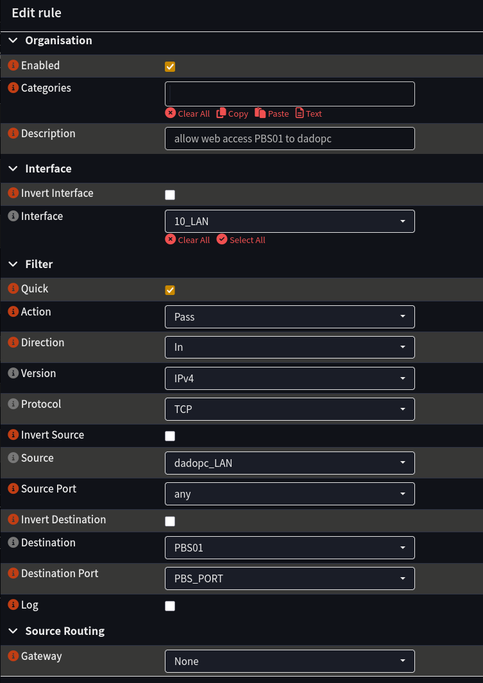Open the Protocol dropdown showing TCP
This screenshot has height=683, width=483.
(289, 409)
